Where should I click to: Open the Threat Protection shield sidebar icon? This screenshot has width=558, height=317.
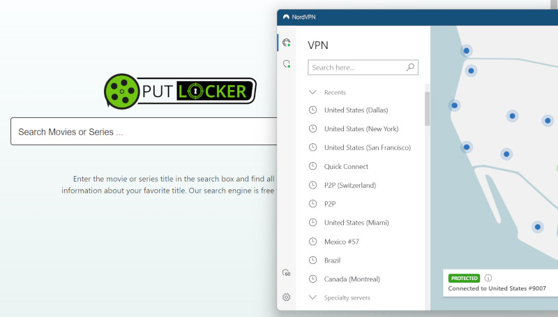coord(287,64)
